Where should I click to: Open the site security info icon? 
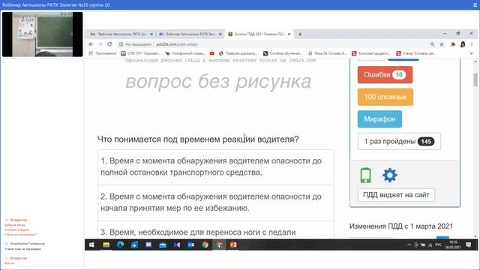tap(121, 44)
